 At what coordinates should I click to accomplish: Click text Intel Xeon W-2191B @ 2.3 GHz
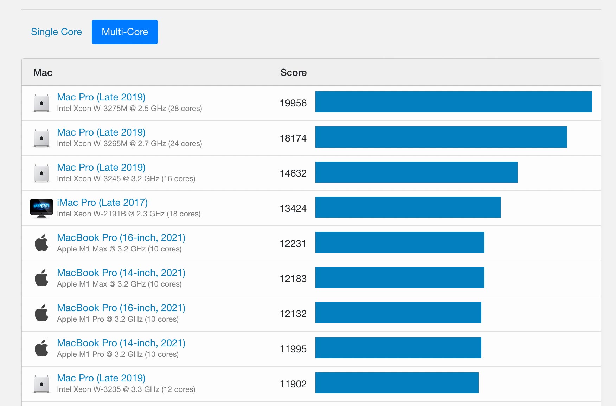coord(111,214)
